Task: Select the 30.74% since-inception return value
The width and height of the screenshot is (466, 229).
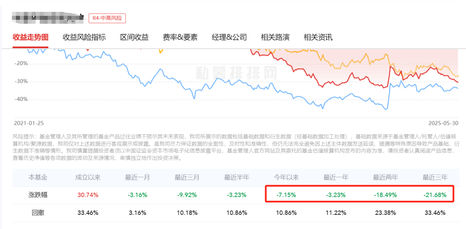Action: tap(88, 195)
